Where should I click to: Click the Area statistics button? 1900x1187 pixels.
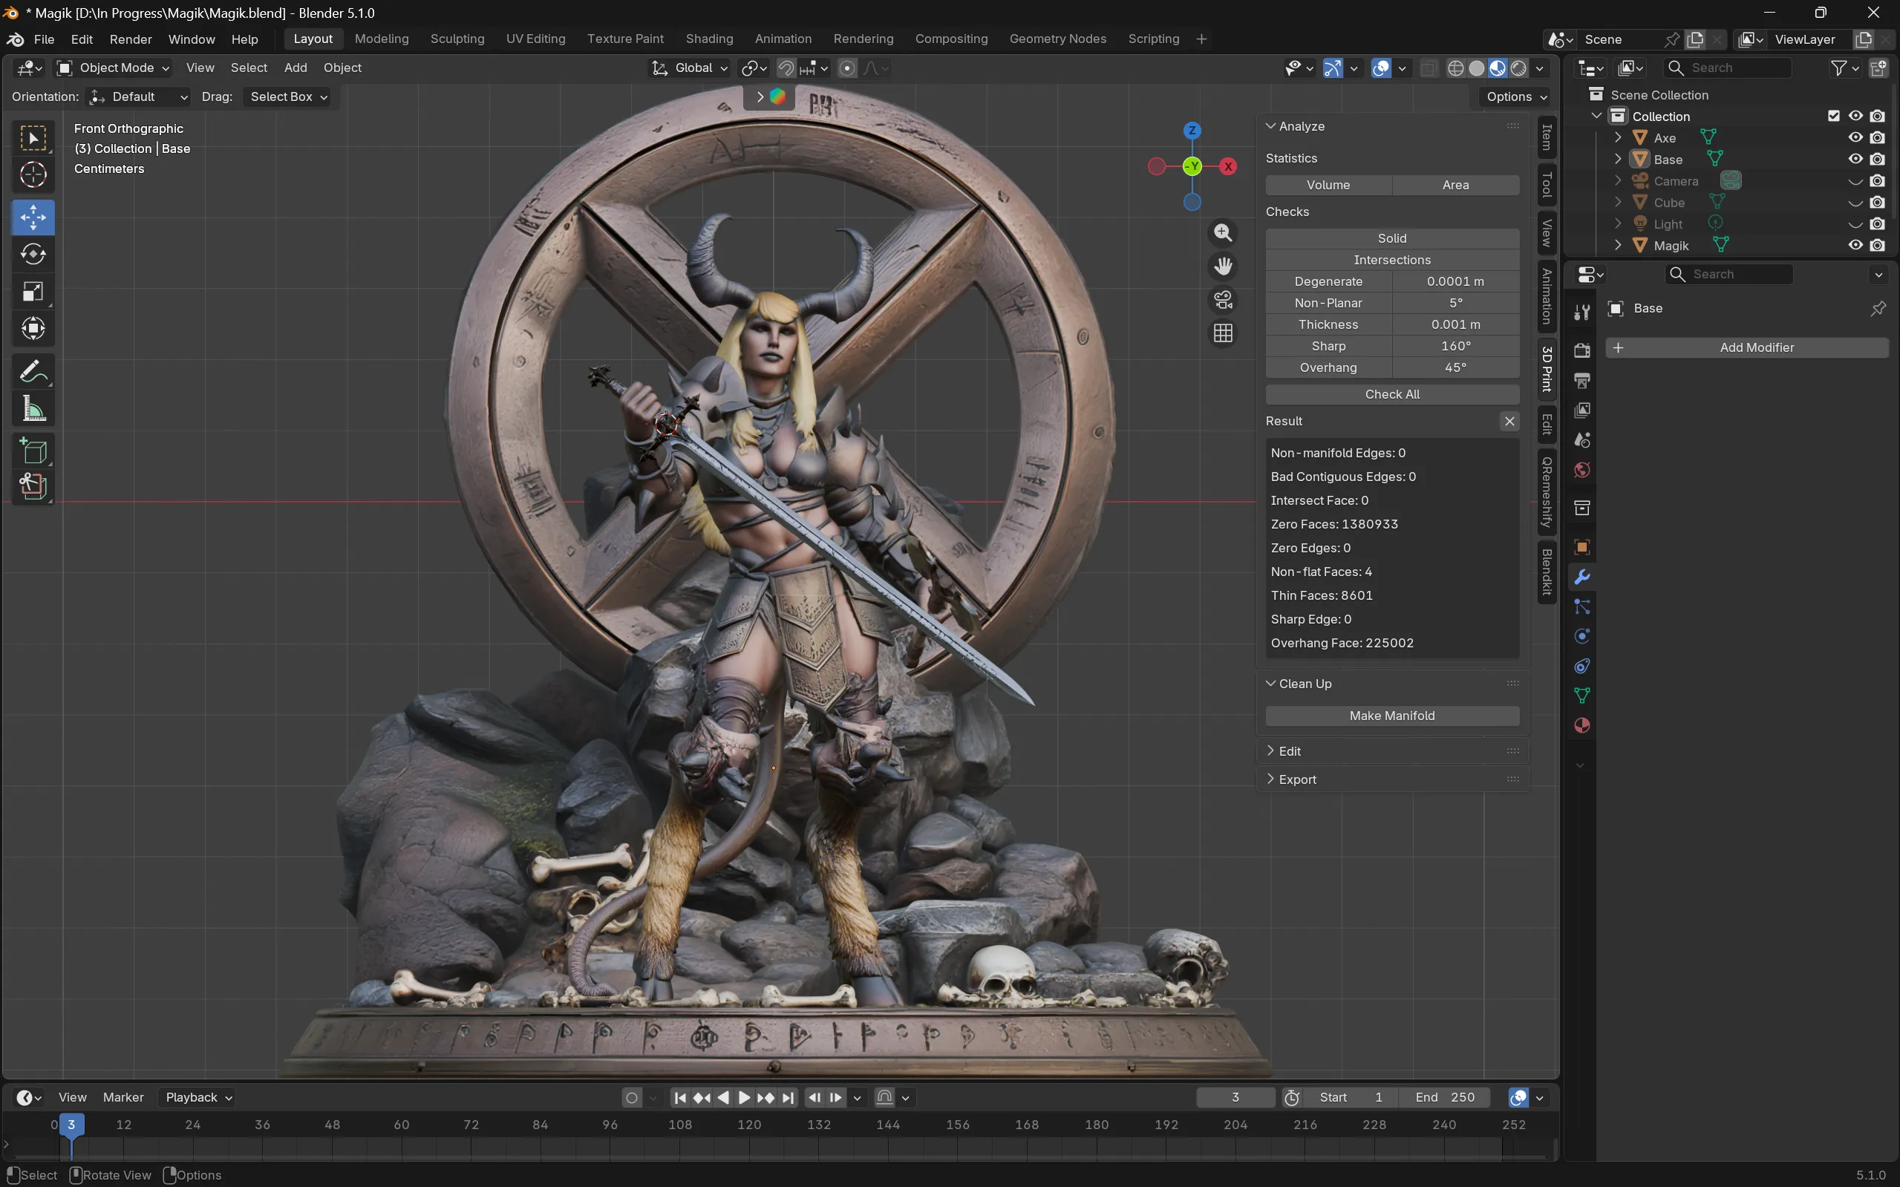[1455, 186]
